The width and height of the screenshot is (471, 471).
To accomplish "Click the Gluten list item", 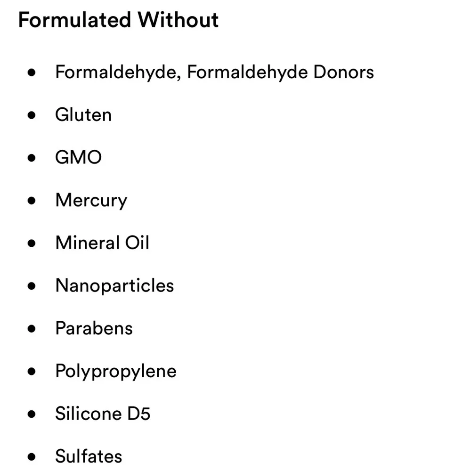I will [x=83, y=115].
